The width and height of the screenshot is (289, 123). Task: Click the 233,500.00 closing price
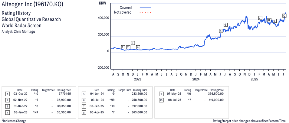pos(140,94)
